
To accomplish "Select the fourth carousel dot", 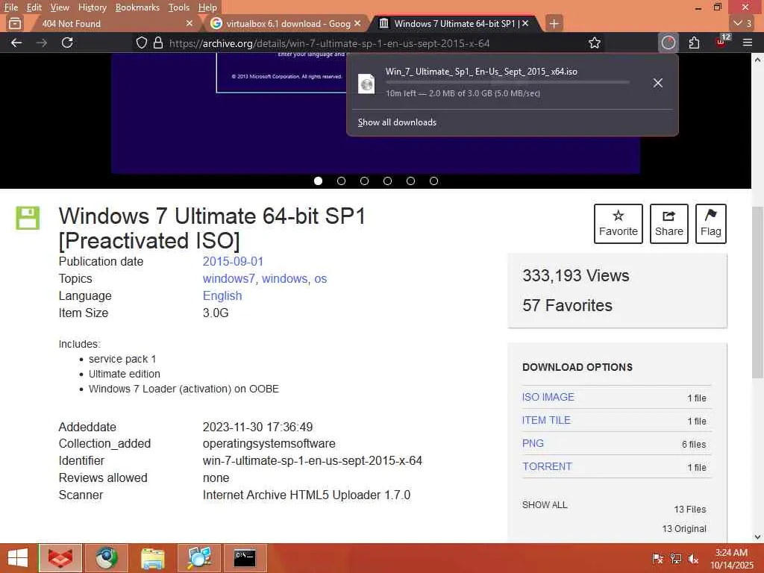I will click(x=387, y=181).
